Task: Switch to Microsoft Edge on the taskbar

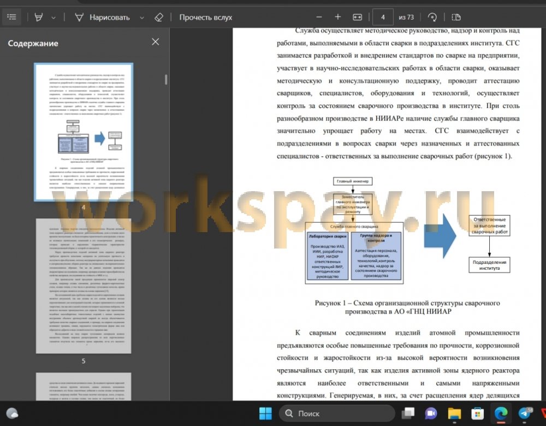Action: (x=501, y=413)
